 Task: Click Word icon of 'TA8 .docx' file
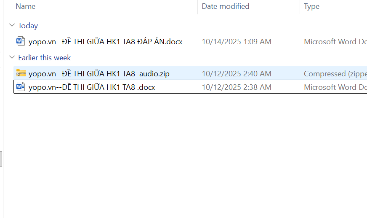coord(21,87)
